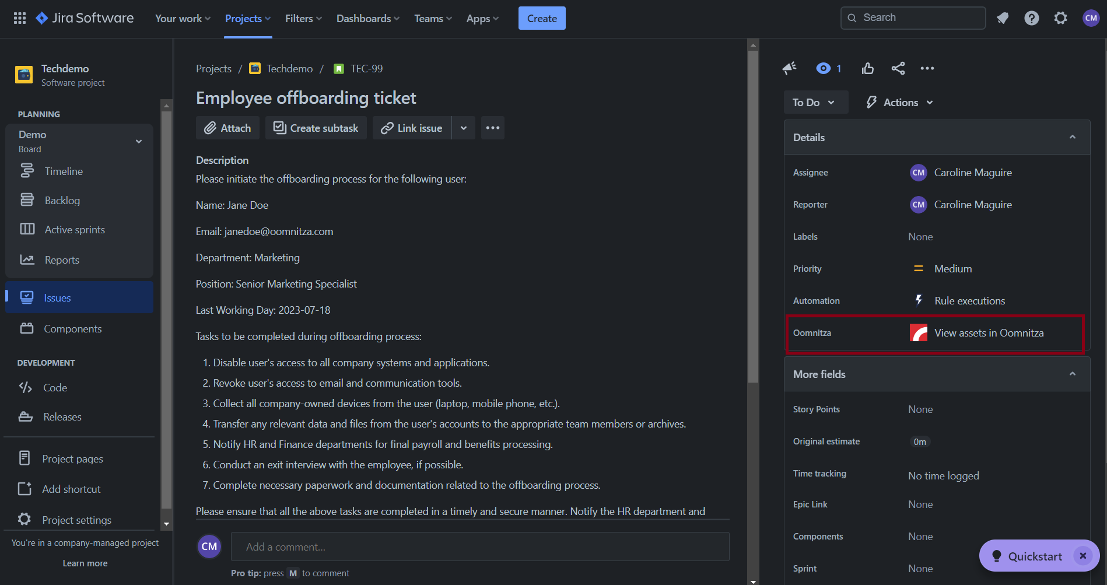This screenshot has width=1107, height=585.
Task: Open the To Do status dropdown
Action: pyautogui.click(x=814, y=103)
